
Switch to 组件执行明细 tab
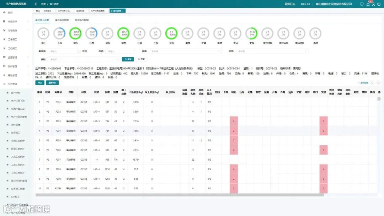coord(82,20)
